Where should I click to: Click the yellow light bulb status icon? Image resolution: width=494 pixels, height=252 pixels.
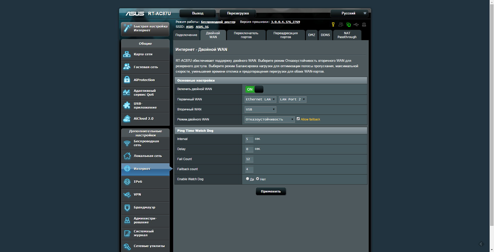333,24
